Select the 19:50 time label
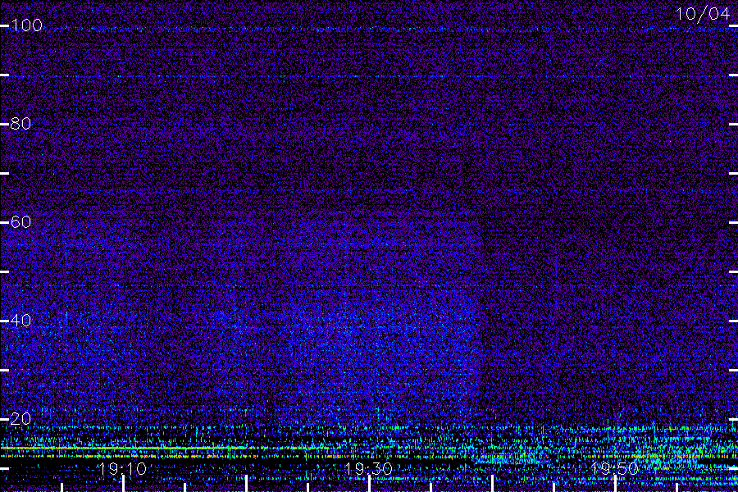 pos(615,469)
